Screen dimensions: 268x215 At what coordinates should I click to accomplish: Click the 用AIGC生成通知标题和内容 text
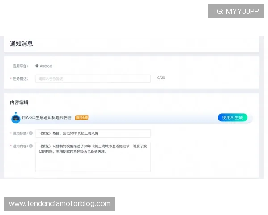pos(47,118)
